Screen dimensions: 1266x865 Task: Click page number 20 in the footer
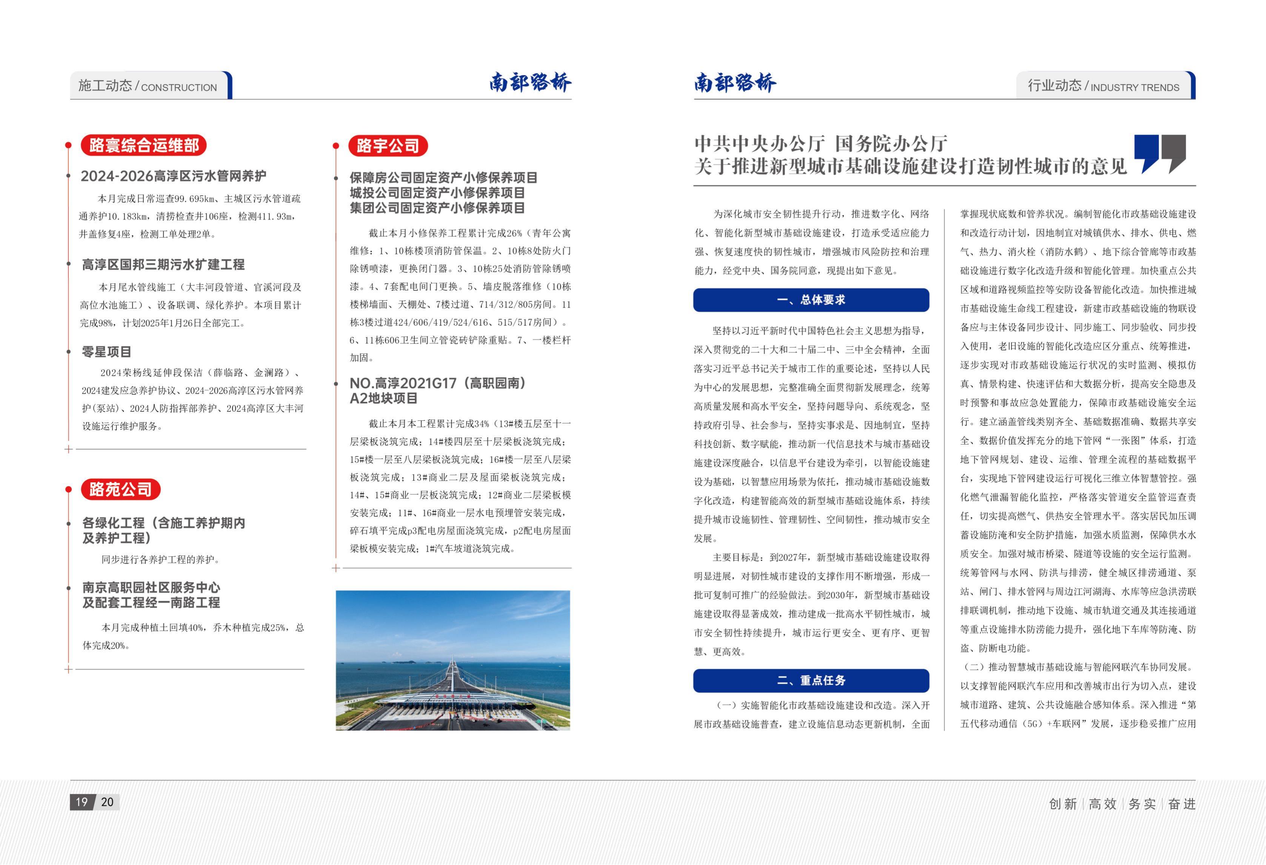pos(107,802)
